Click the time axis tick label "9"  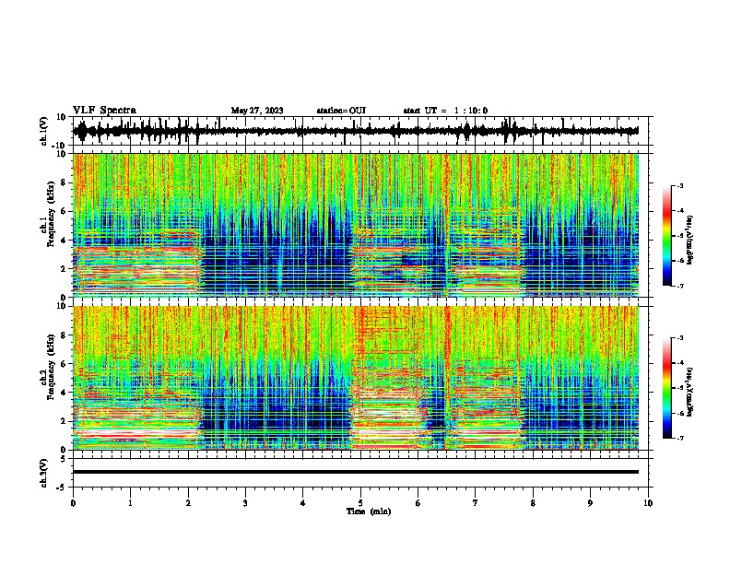point(590,503)
